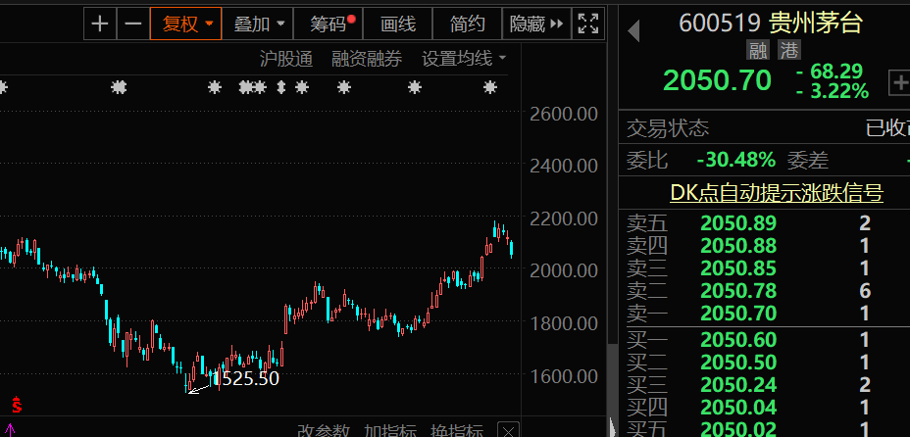The width and height of the screenshot is (910, 437).
Task: Click the purple up-arrow marker at chart bottom
Action: pyautogui.click(x=11, y=429)
